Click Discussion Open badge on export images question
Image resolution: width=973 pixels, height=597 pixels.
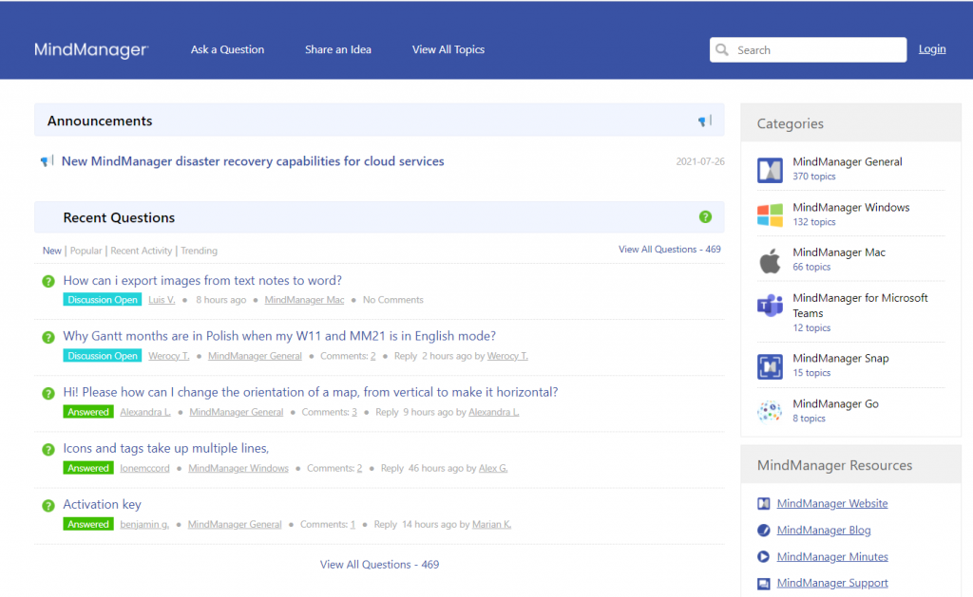click(x=103, y=299)
